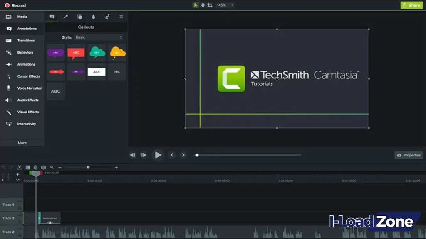Select the Callouts annotation type

(52, 17)
